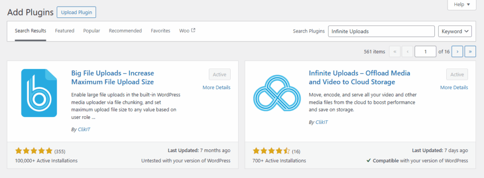
Task: Click the current page number field
Action: [425, 51]
